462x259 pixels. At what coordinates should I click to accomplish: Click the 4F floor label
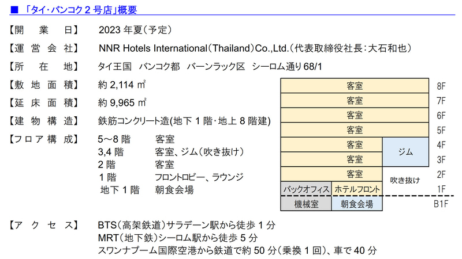tap(441, 145)
